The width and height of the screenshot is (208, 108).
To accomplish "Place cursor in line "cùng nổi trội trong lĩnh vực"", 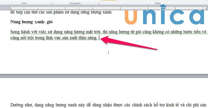I will 54,38.
